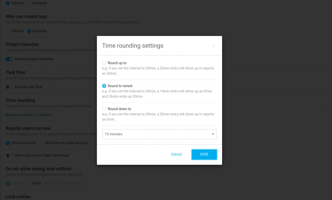Cancel the time rounding changes
This screenshot has width=332, height=200.
[176, 154]
